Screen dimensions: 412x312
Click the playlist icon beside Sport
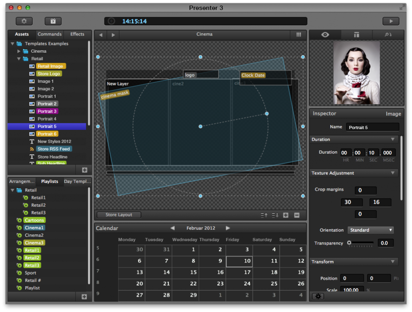19,273
